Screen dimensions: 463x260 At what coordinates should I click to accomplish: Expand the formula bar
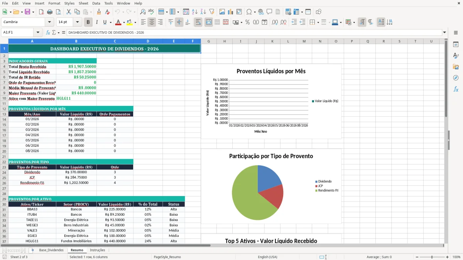pyautogui.click(x=445, y=33)
